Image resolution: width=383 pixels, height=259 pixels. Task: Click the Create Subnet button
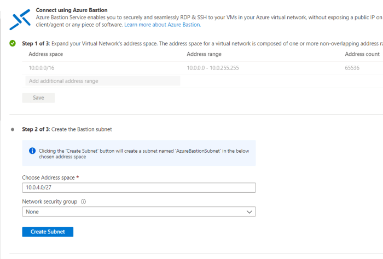[48, 232]
